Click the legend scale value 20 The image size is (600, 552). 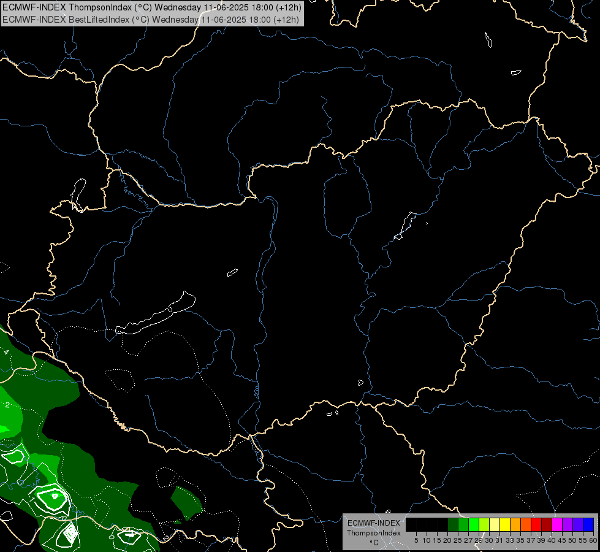coord(447,540)
